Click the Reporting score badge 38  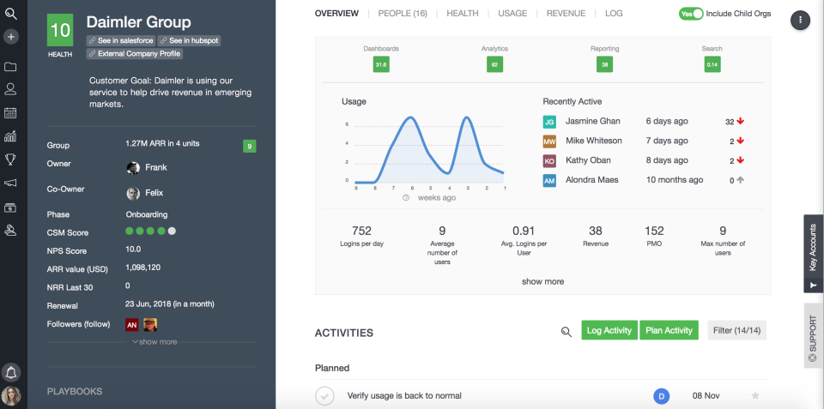[605, 64]
